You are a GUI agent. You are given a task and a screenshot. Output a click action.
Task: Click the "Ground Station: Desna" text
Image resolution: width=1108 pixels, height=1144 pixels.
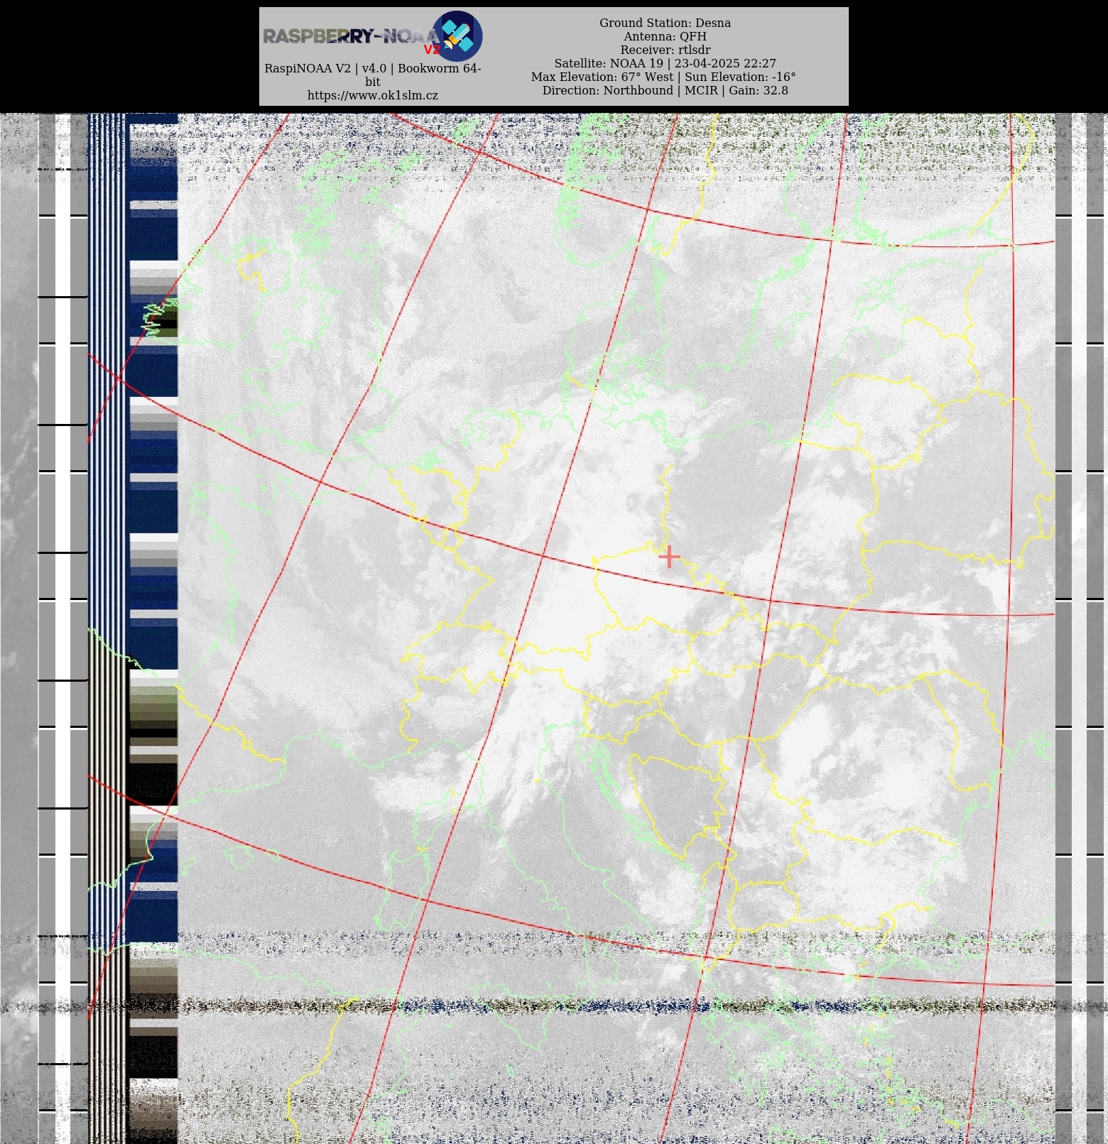tap(665, 23)
